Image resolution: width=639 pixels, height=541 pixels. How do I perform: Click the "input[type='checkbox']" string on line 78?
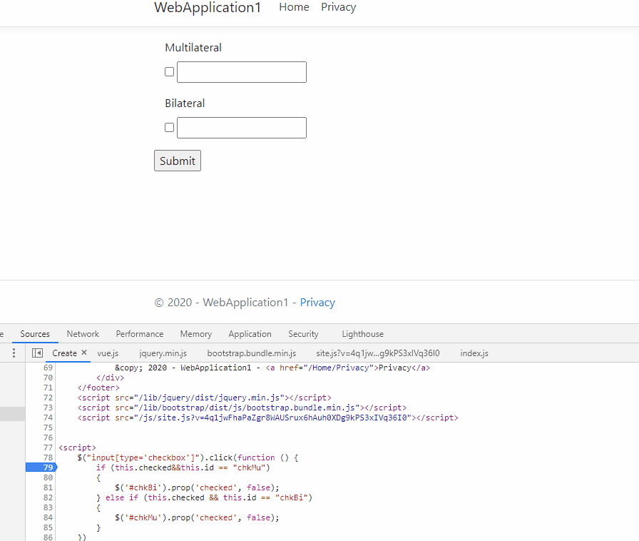[x=143, y=457]
